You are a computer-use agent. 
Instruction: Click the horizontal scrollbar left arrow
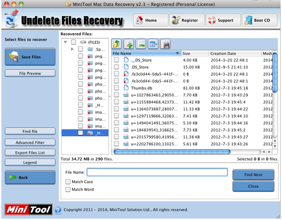pyautogui.click(x=264, y=152)
